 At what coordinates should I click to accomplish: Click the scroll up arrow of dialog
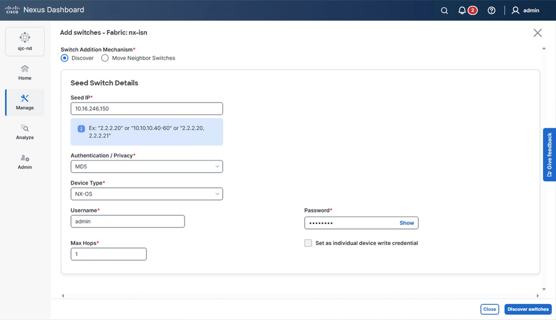tap(544, 49)
